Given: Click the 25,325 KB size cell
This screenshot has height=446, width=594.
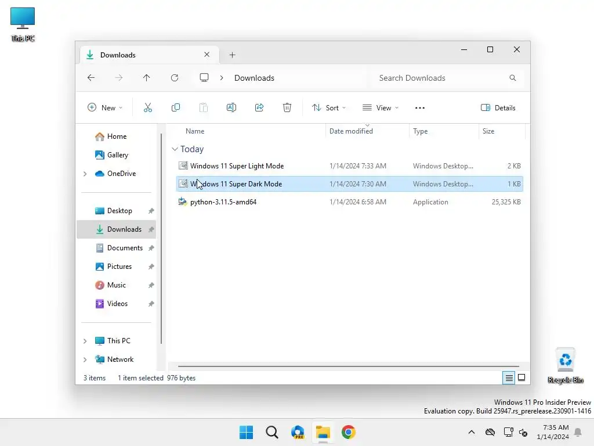Looking at the screenshot, I should coord(506,202).
